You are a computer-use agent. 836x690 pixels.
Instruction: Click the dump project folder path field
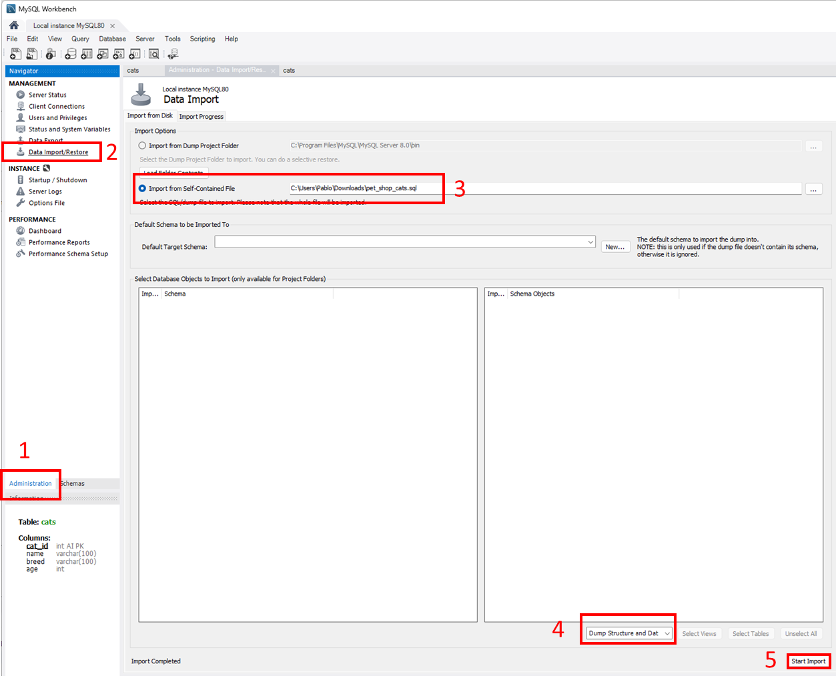(544, 145)
